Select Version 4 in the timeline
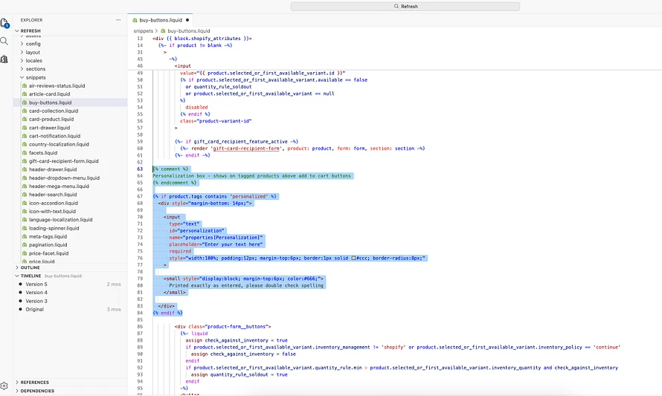This screenshot has width=662, height=396. click(x=36, y=293)
